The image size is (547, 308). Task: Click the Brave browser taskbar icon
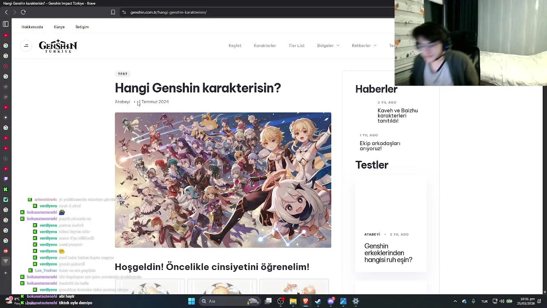[306, 301]
